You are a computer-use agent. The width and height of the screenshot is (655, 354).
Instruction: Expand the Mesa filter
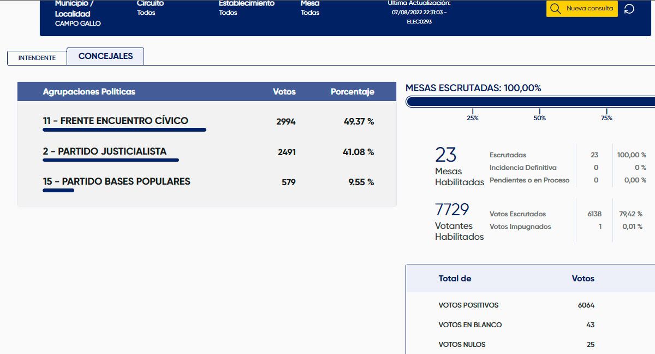(310, 8)
